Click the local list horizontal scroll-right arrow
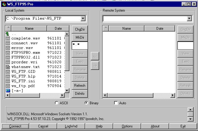 click(62, 95)
